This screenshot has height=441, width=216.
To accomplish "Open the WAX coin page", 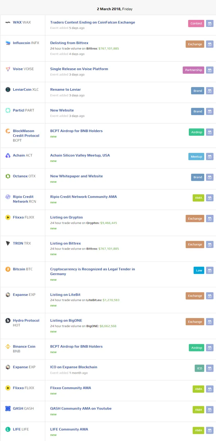I will (x=22, y=22).
